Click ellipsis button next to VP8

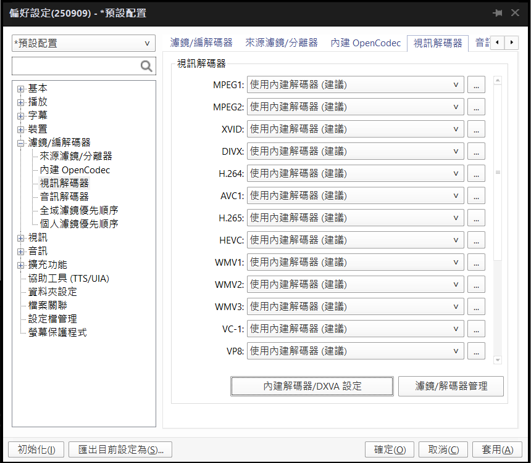[x=476, y=351]
